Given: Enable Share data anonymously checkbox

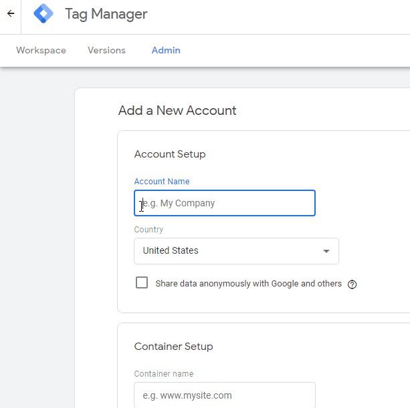Looking at the screenshot, I should 142,283.
